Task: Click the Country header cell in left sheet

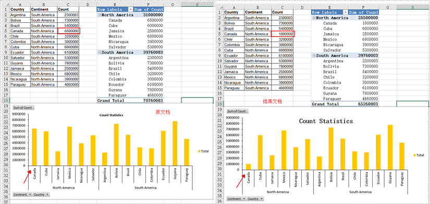Action: click(20, 9)
